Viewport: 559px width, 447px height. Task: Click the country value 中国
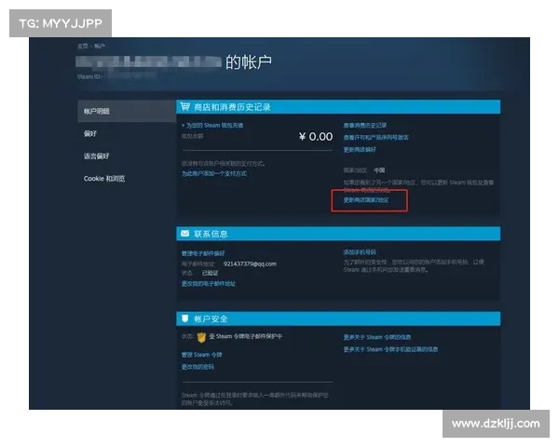coord(379,170)
